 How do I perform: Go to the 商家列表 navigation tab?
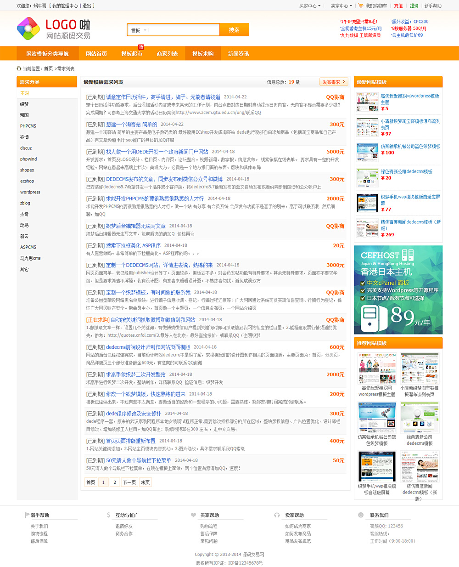point(167,54)
